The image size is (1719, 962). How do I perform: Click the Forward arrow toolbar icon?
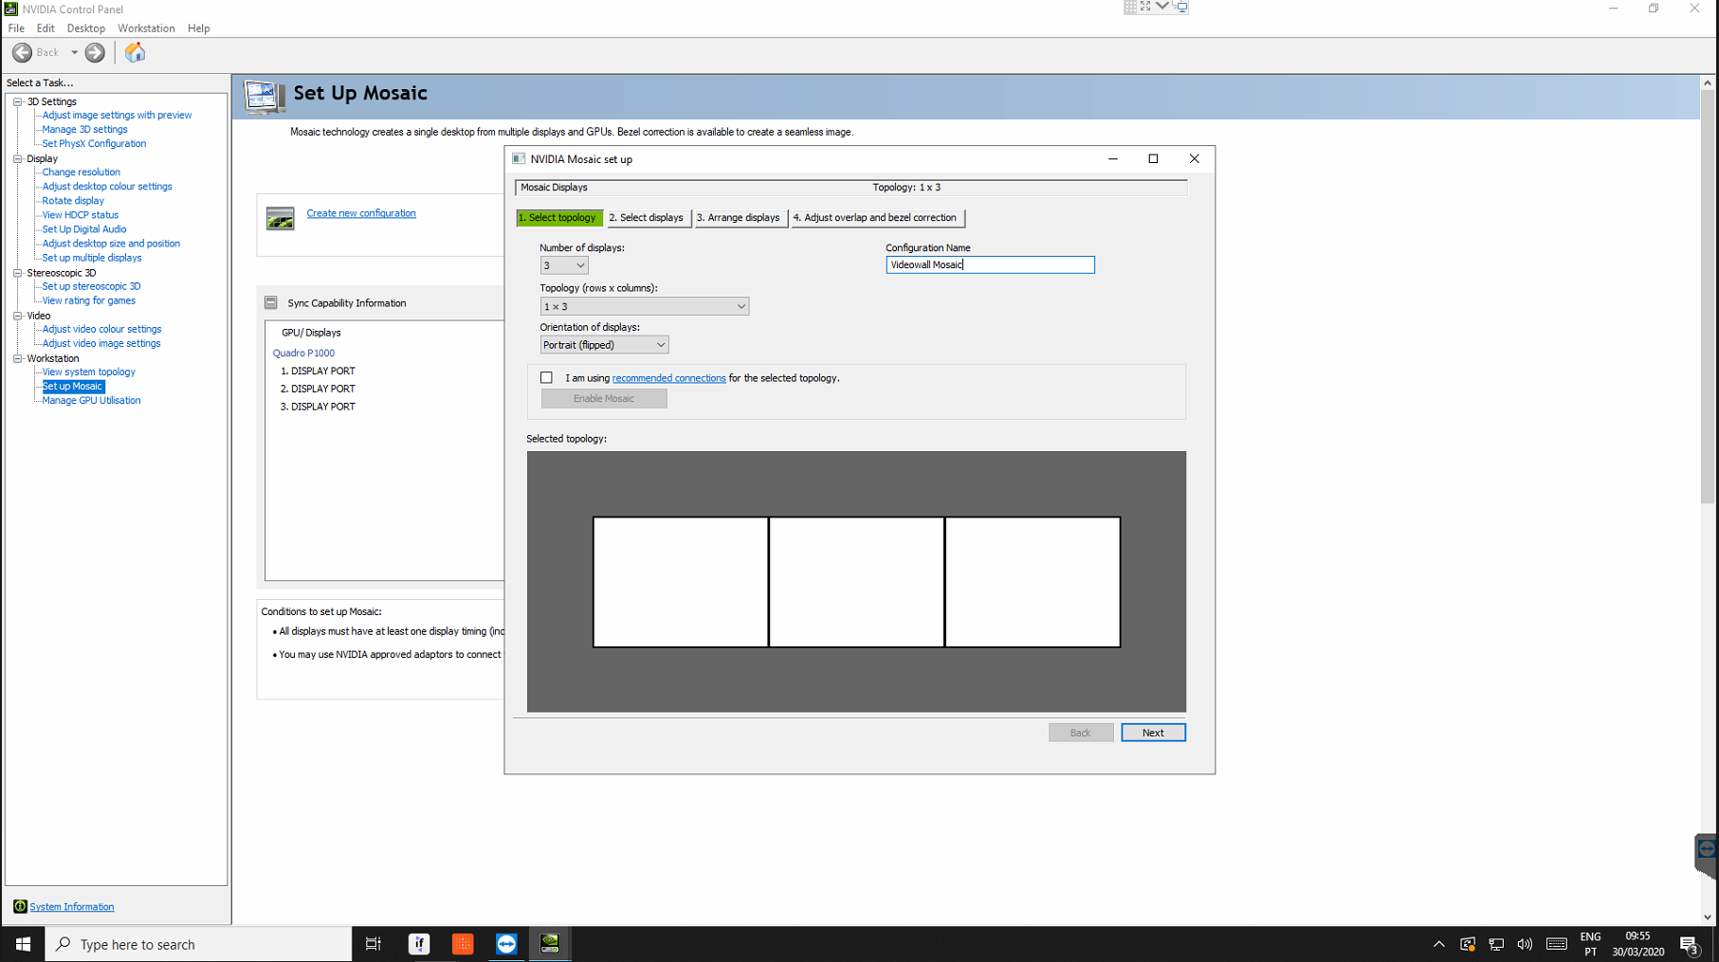click(95, 52)
